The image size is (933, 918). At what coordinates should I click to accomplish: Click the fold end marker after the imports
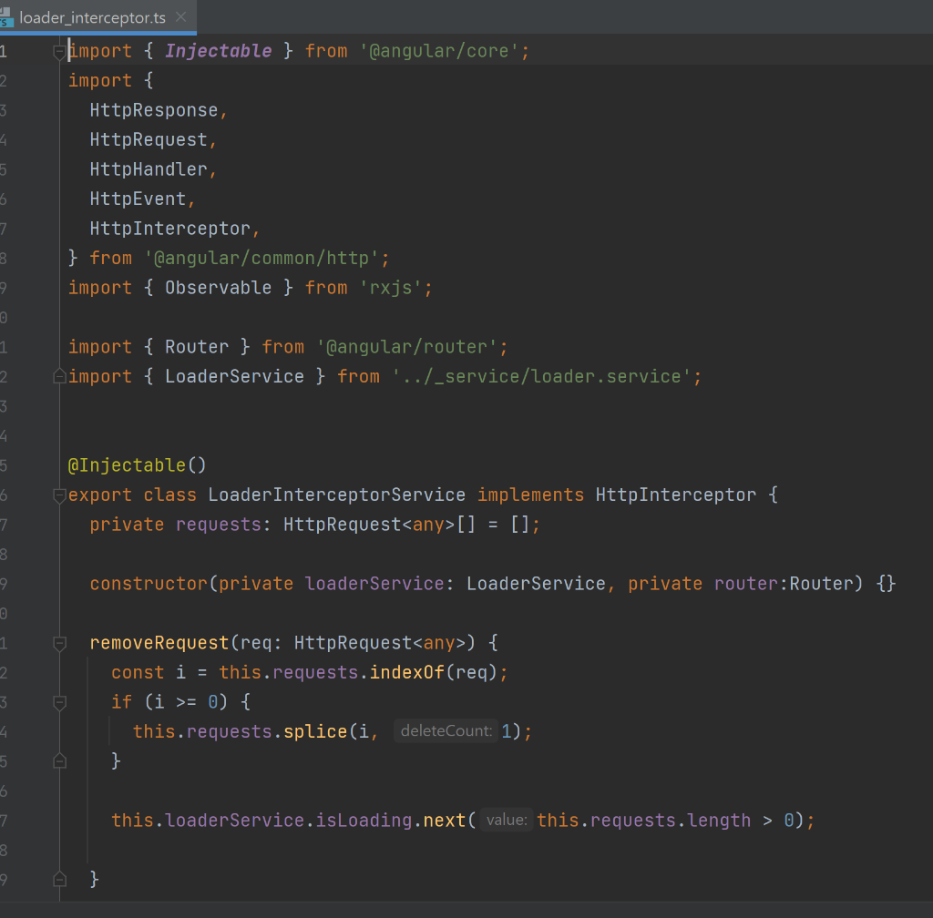[59, 375]
